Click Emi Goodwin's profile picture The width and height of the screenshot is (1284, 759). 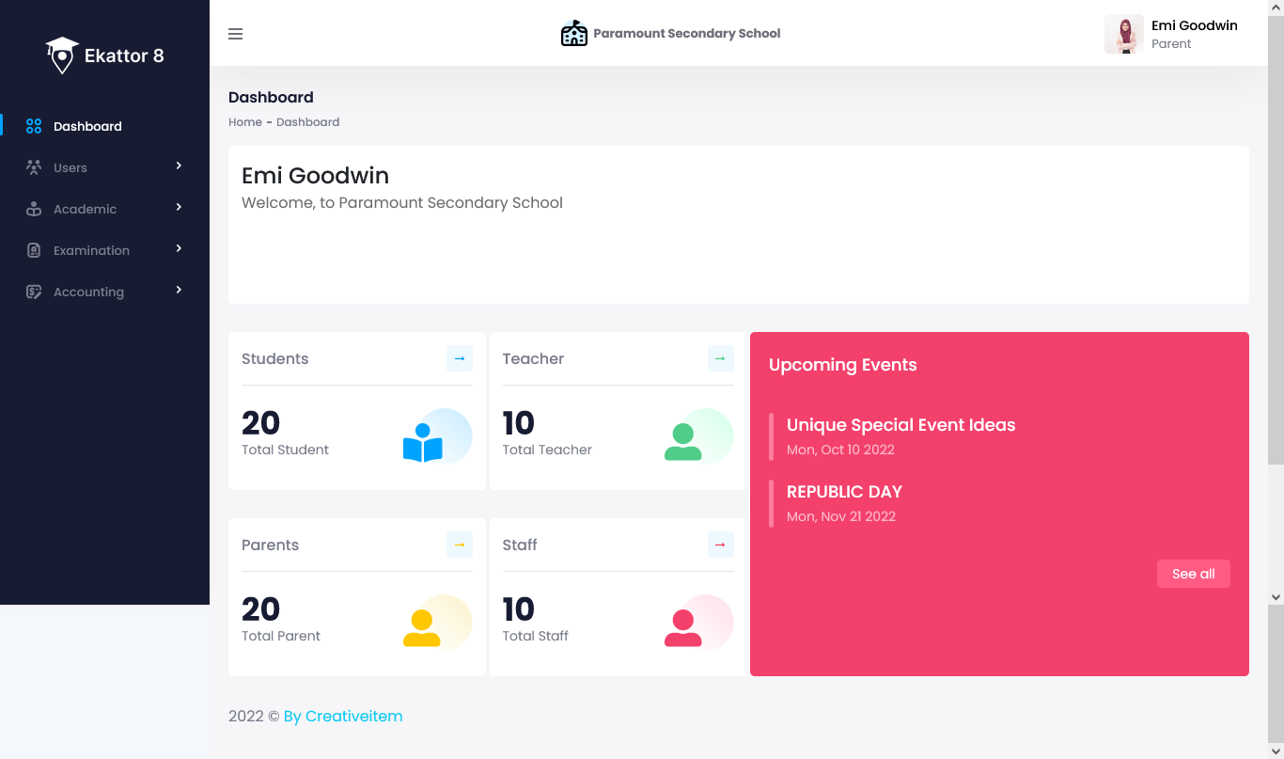1124,33
